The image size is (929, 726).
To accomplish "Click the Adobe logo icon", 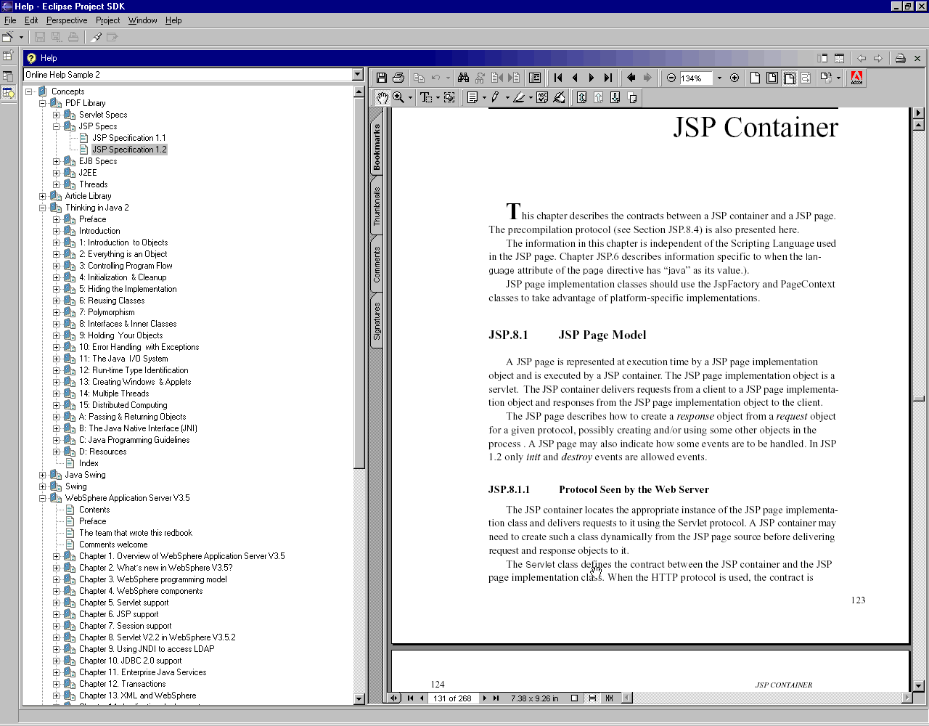I will point(856,78).
